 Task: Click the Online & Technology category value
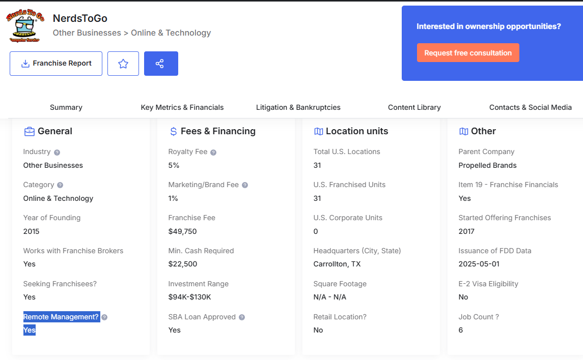pyautogui.click(x=59, y=198)
